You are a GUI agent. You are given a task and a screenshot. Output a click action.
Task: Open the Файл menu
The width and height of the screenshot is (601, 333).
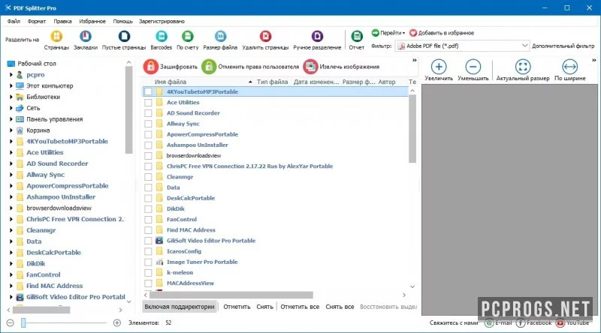click(14, 22)
